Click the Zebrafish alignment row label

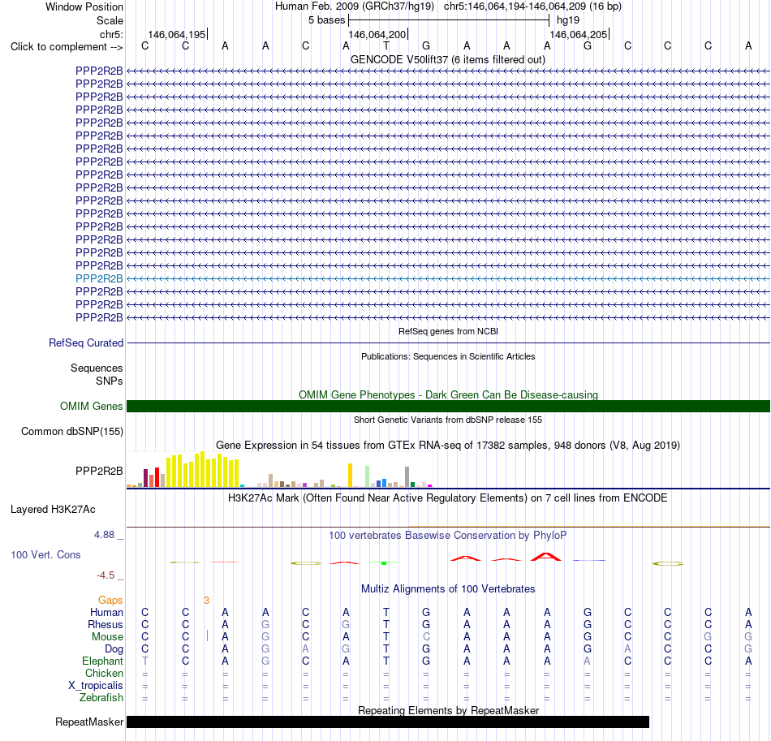(101, 697)
